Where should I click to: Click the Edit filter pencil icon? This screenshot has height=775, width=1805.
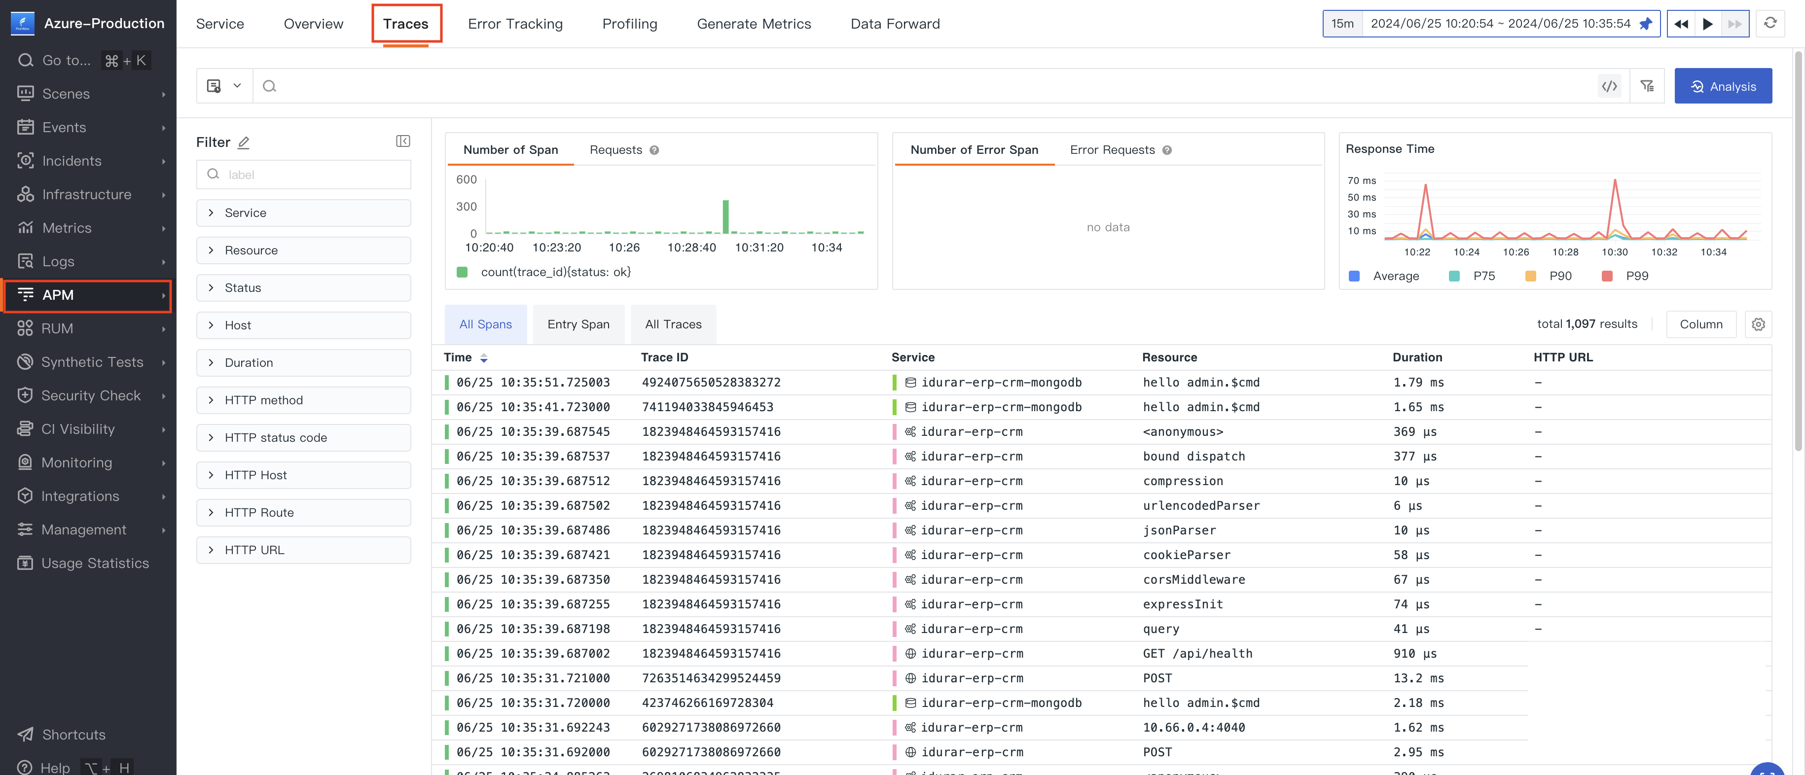(x=244, y=142)
